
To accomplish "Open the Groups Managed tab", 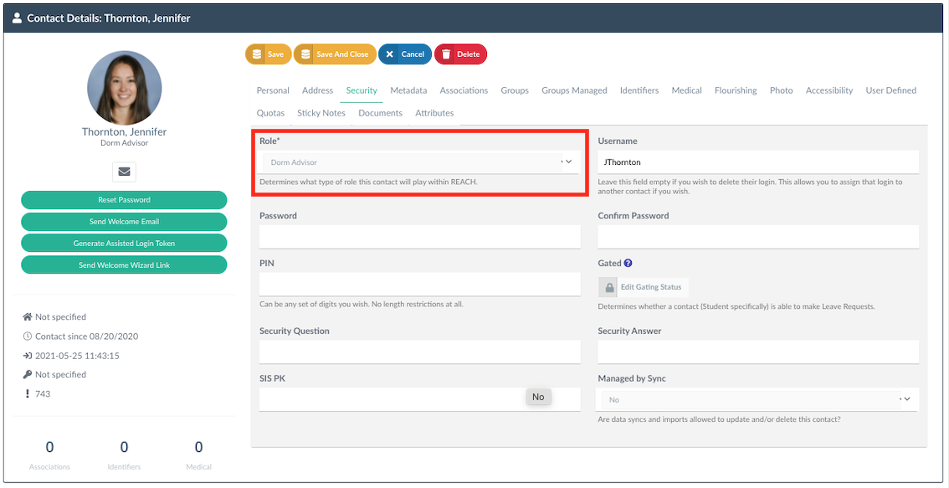I will (574, 90).
